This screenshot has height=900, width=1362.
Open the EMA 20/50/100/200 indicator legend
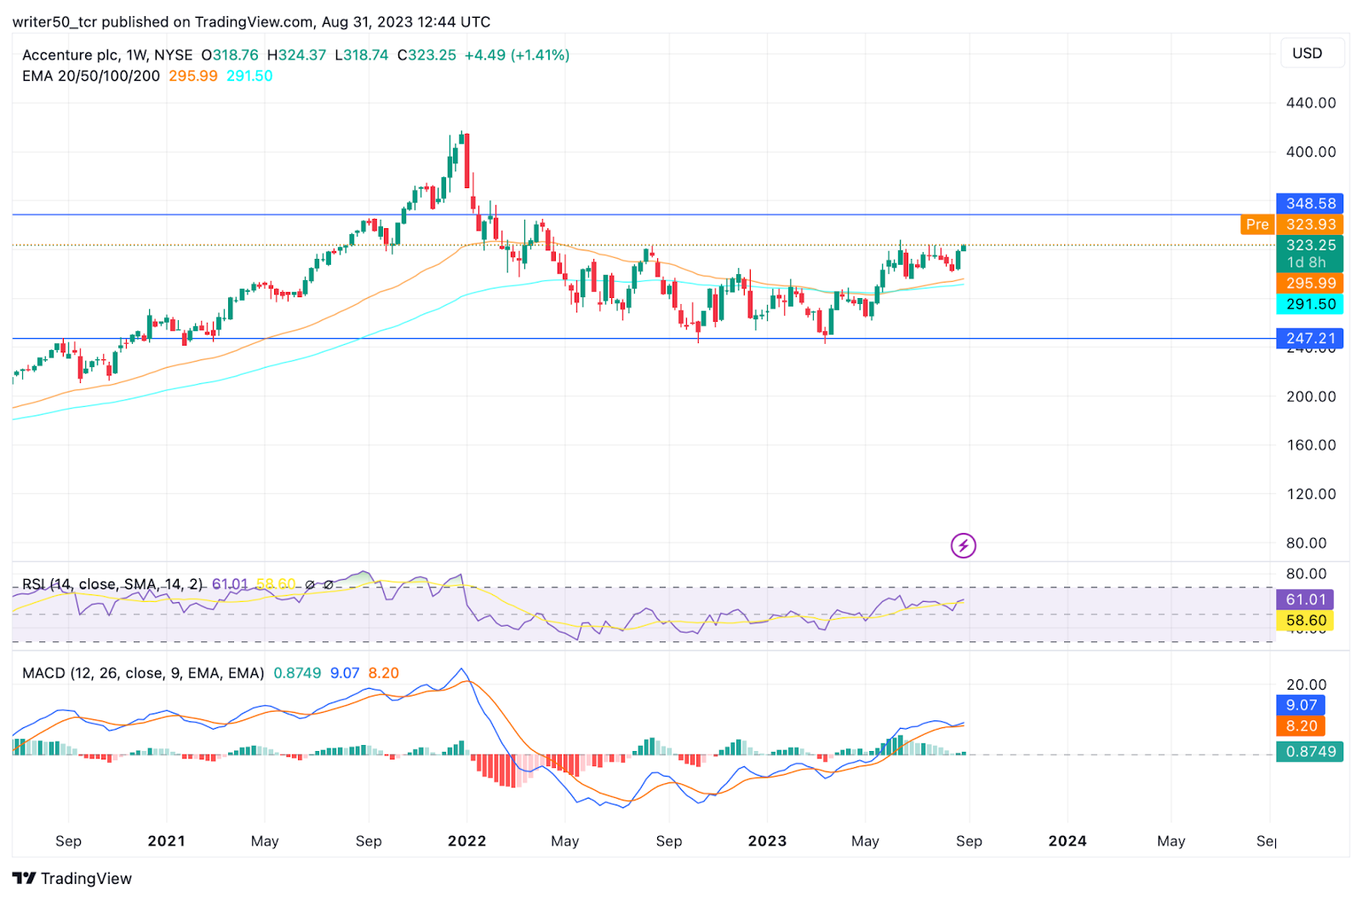pyautogui.click(x=91, y=76)
